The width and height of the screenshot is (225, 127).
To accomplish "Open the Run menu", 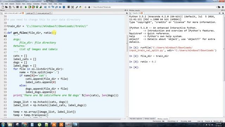I will [x=24, y=4].
